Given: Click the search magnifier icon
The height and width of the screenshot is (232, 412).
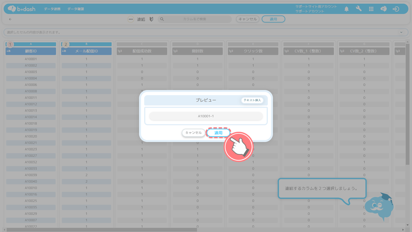Looking at the screenshot, I should pos(162,19).
